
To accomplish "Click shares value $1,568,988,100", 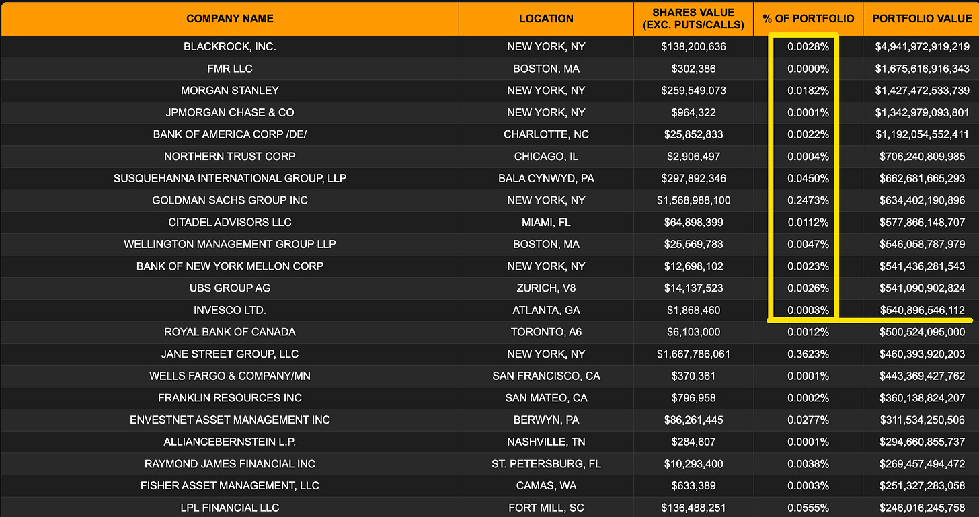I will 693,200.
